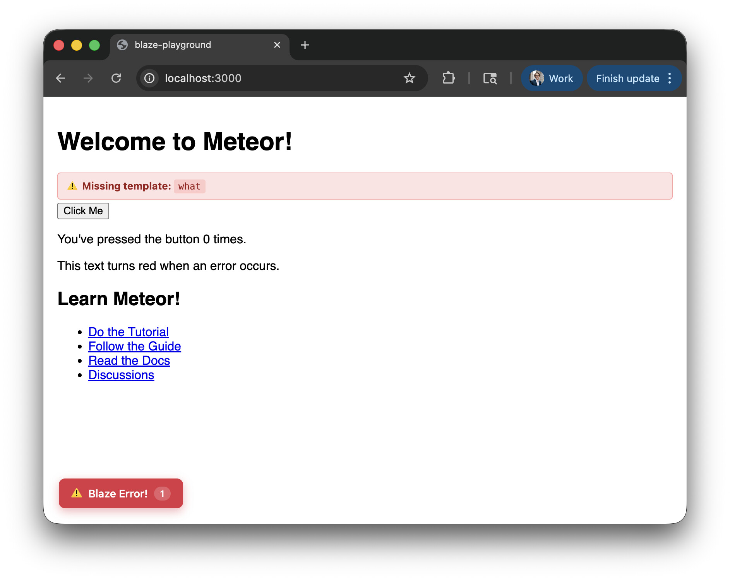Screen dimensions: 730x581
Task: Open the Do the Tutorial link
Action: pyautogui.click(x=128, y=332)
